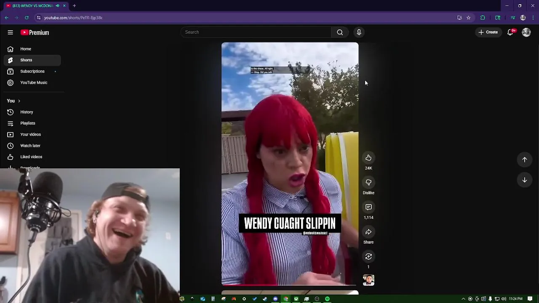
Task: Go to the previous Short with up arrow
Action: [x=525, y=159]
